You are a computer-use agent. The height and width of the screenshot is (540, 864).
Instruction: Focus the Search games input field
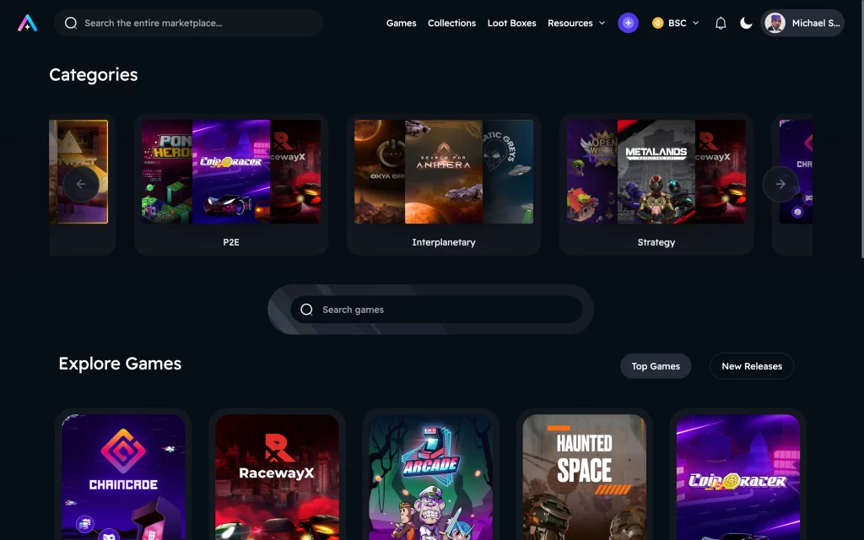coord(447,310)
